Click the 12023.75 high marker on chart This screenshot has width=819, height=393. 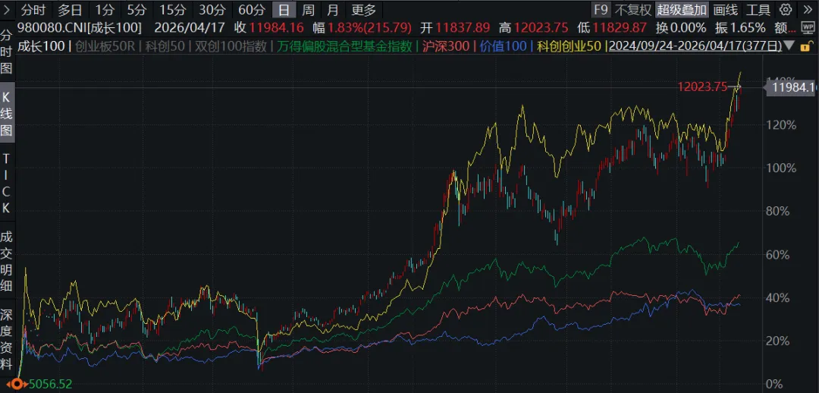click(x=702, y=87)
